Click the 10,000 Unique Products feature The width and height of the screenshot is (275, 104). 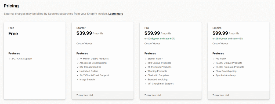coord(229,63)
